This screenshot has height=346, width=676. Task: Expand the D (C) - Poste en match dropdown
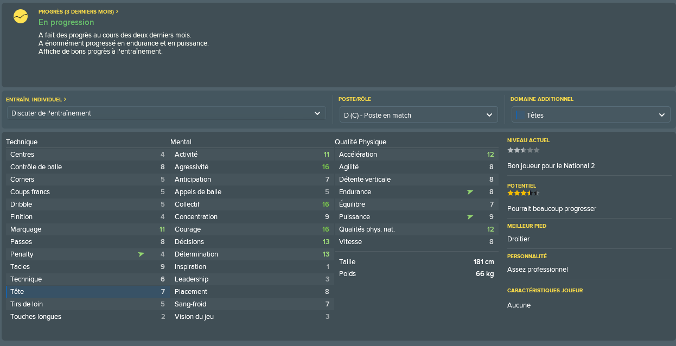point(418,115)
